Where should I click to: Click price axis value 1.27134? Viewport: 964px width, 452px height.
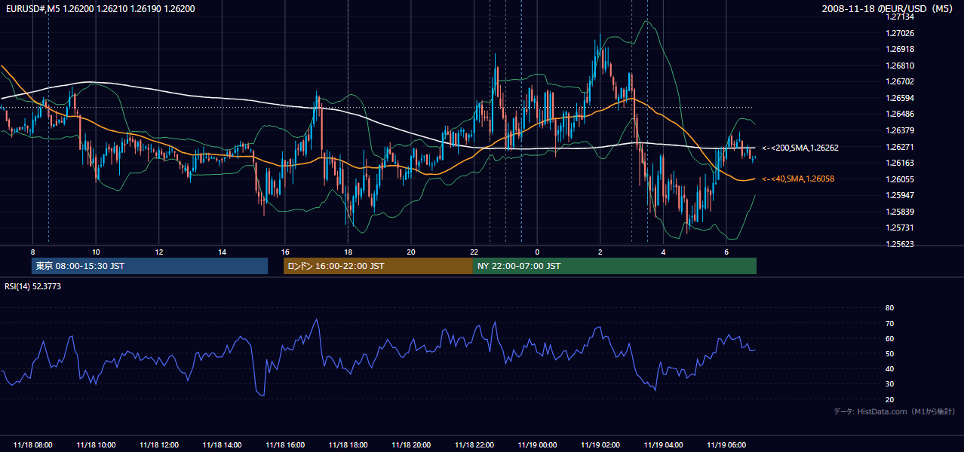click(899, 17)
